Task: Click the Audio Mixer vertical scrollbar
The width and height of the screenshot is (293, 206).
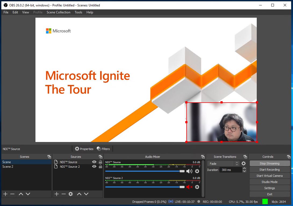Action: [x=203, y=178]
